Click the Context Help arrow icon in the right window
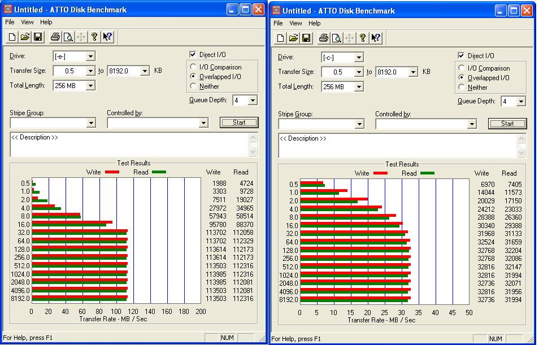The width and height of the screenshot is (539, 345). [376, 38]
